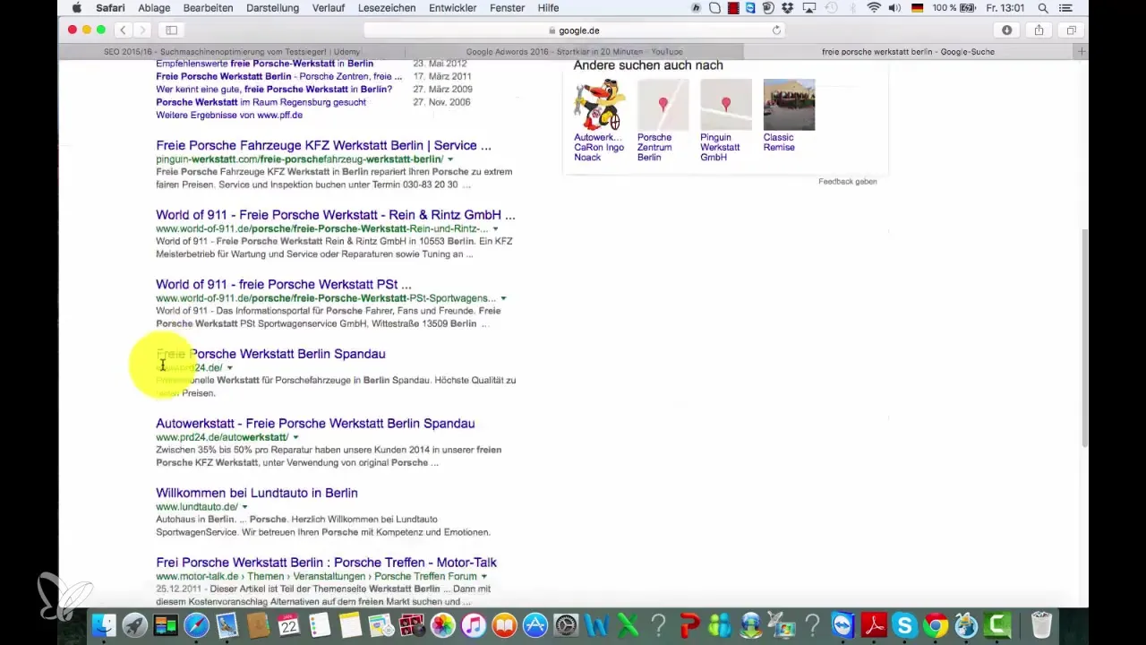This screenshot has width=1146, height=645.
Task: Open the Calendar app in the Dock
Action: tap(288, 624)
